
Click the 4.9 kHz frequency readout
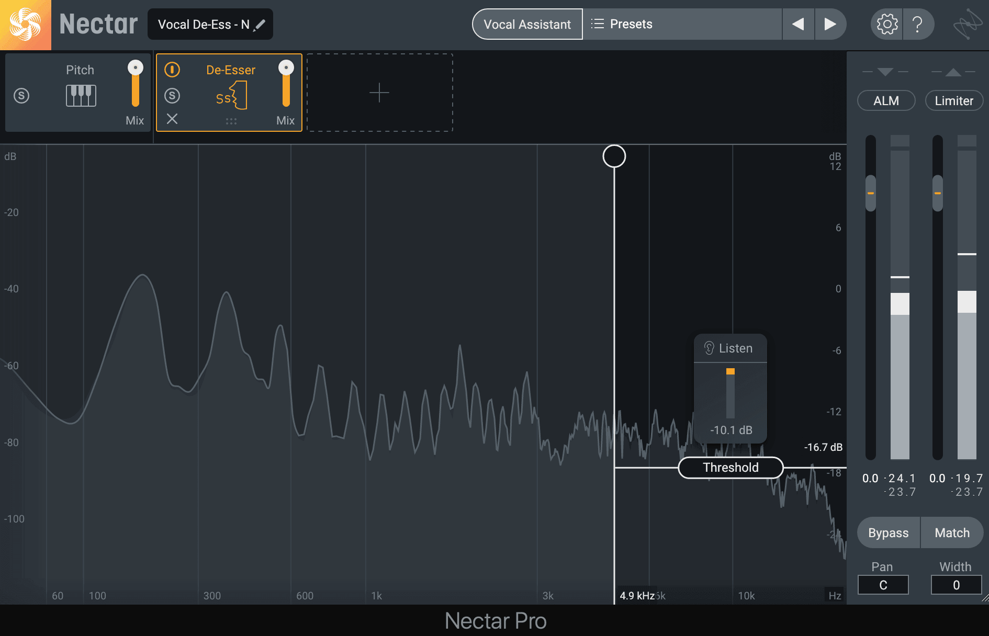click(x=637, y=596)
